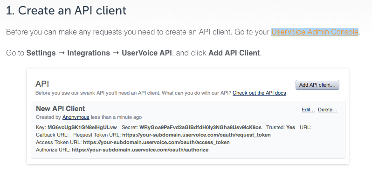Screen dimensions: 372x172
Task: Click the access_token URL text
Action: coord(156,143)
